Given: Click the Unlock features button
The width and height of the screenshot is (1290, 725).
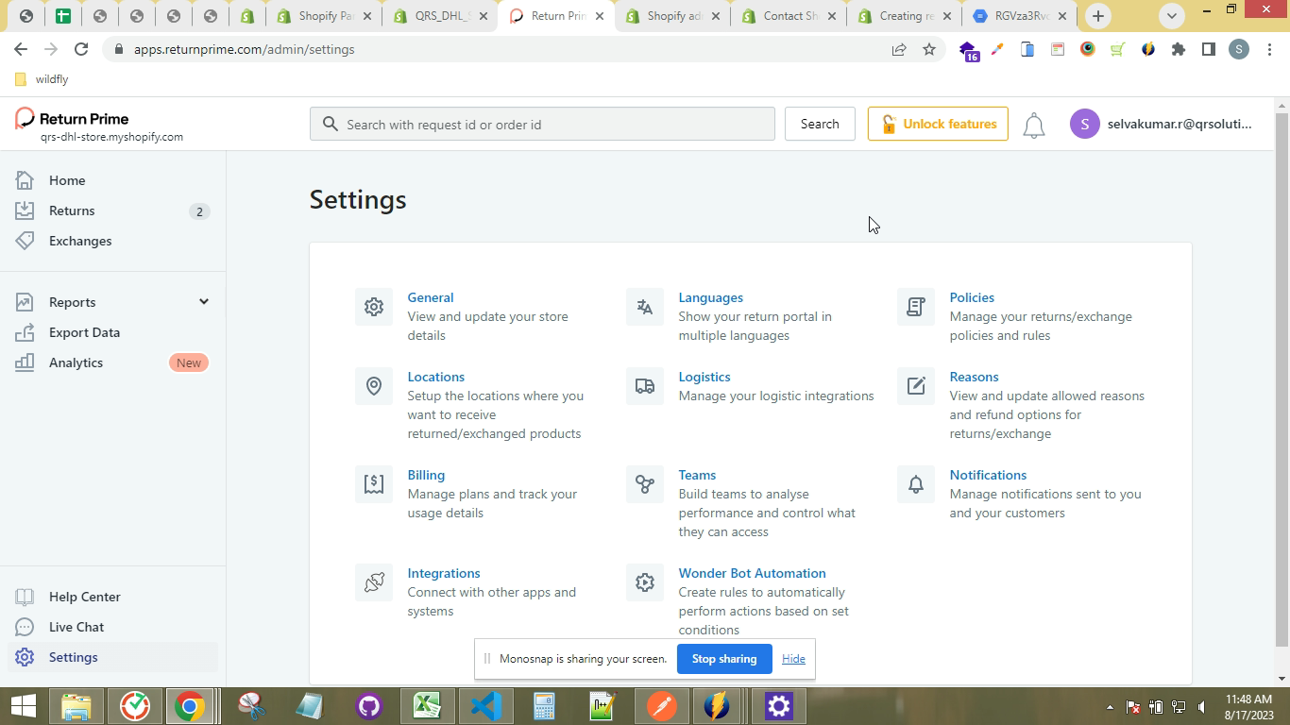Looking at the screenshot, I should tap(938, 124).
